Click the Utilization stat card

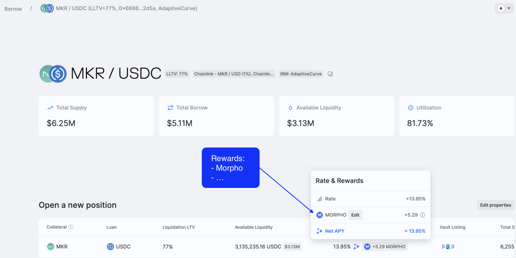pos(457,116)
